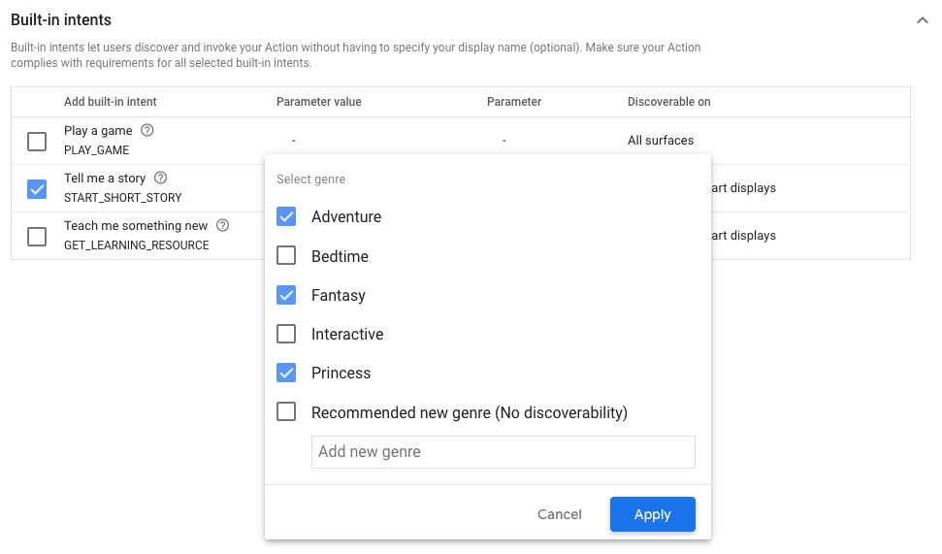The image size is (942, 554).
Task: Focus the Add new genre text field
Action: coord(503,452)
